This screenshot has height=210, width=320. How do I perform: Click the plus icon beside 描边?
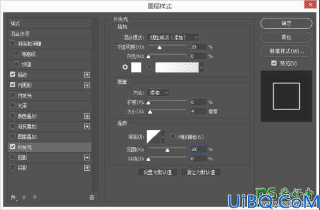[x=87, y=75]
